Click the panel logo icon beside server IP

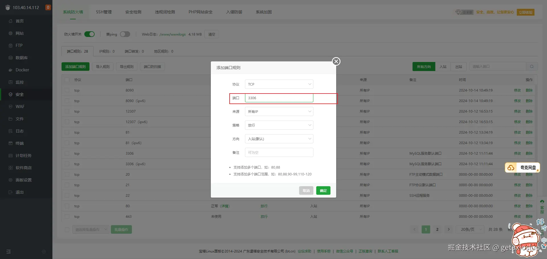pyautogui.click(x=8, y=8)
